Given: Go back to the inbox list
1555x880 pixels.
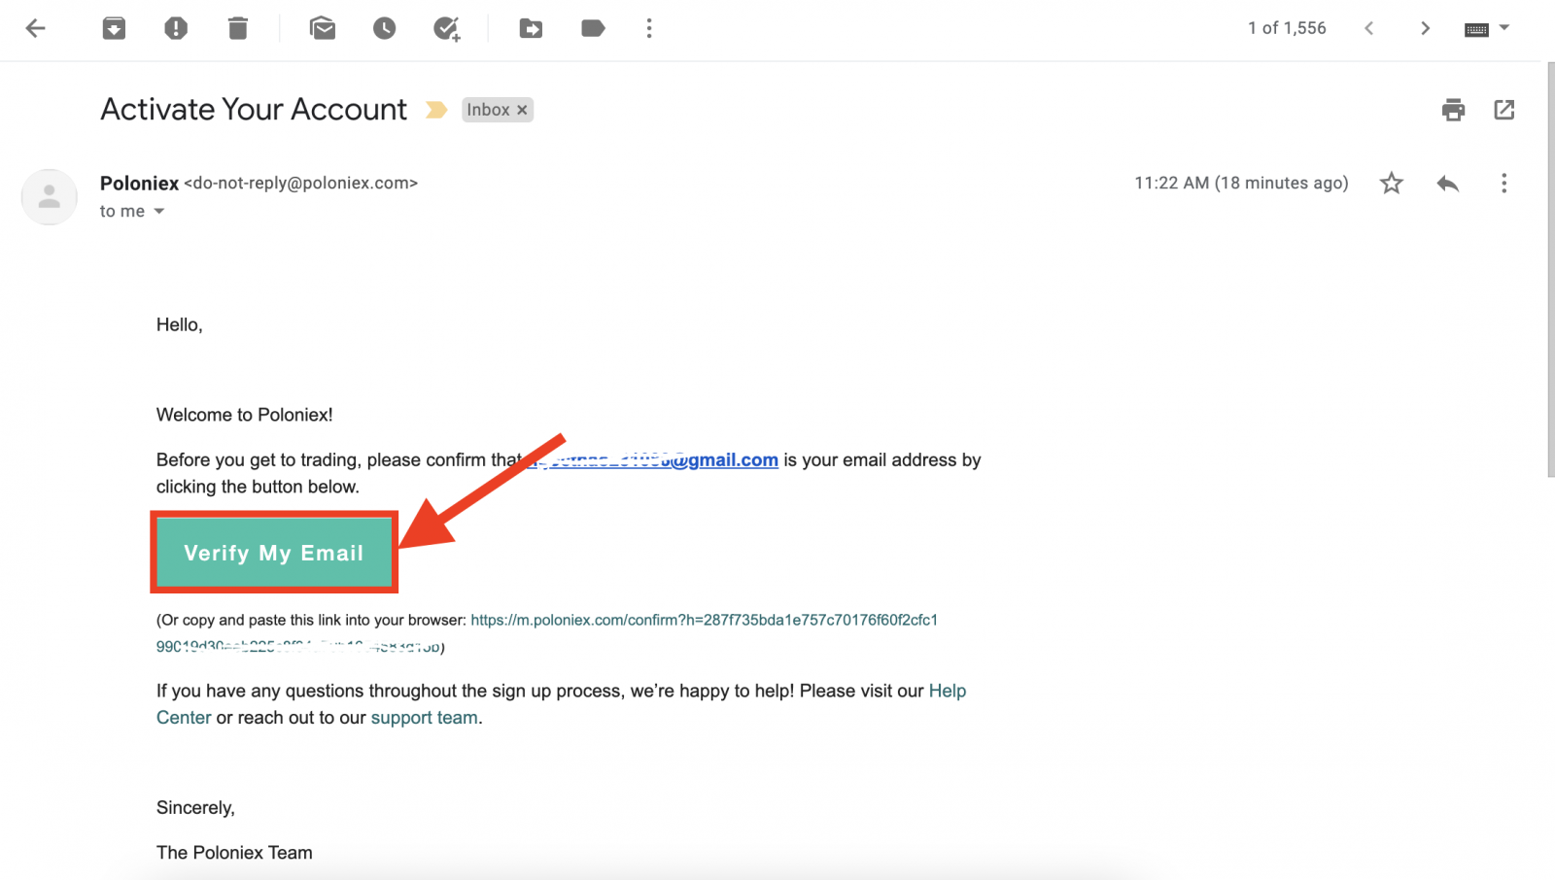Looking at the screenshot, I should click(36, 28).
